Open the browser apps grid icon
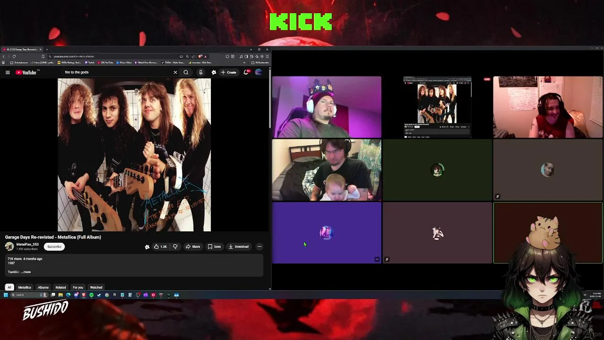 (x=3, y=62)
